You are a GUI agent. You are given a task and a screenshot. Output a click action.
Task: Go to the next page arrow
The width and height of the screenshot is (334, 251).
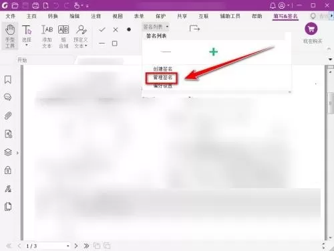point(76,246)
